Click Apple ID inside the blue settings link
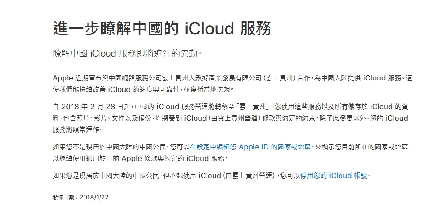 [254, 147]
